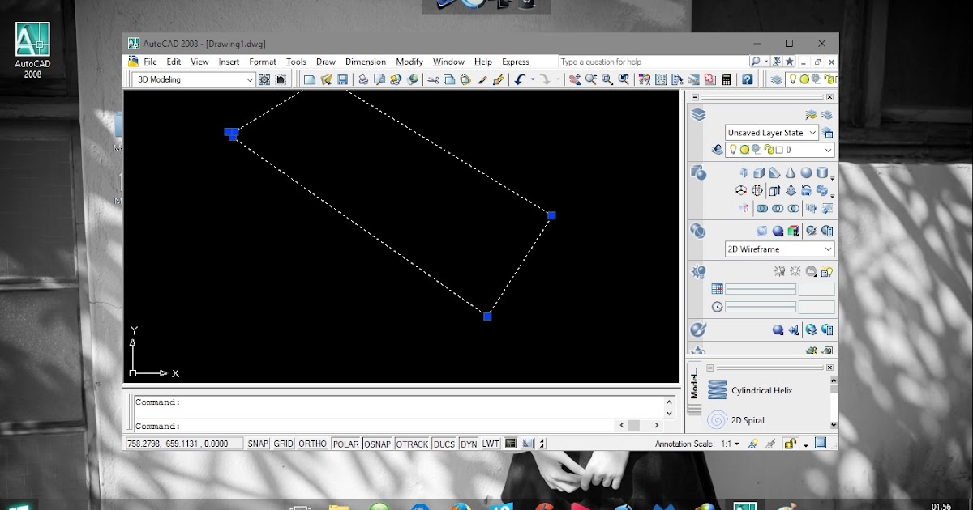Toggle GRID display in status bar

pos(283,444)
